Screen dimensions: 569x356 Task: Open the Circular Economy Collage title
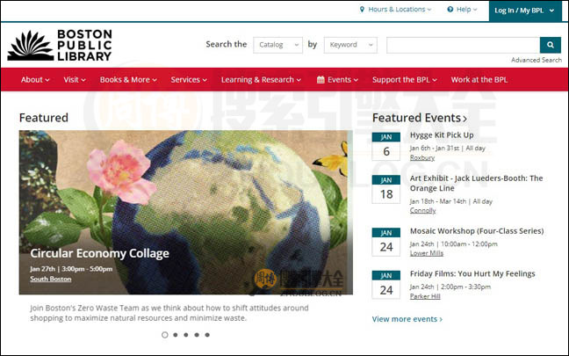point(99,253)
